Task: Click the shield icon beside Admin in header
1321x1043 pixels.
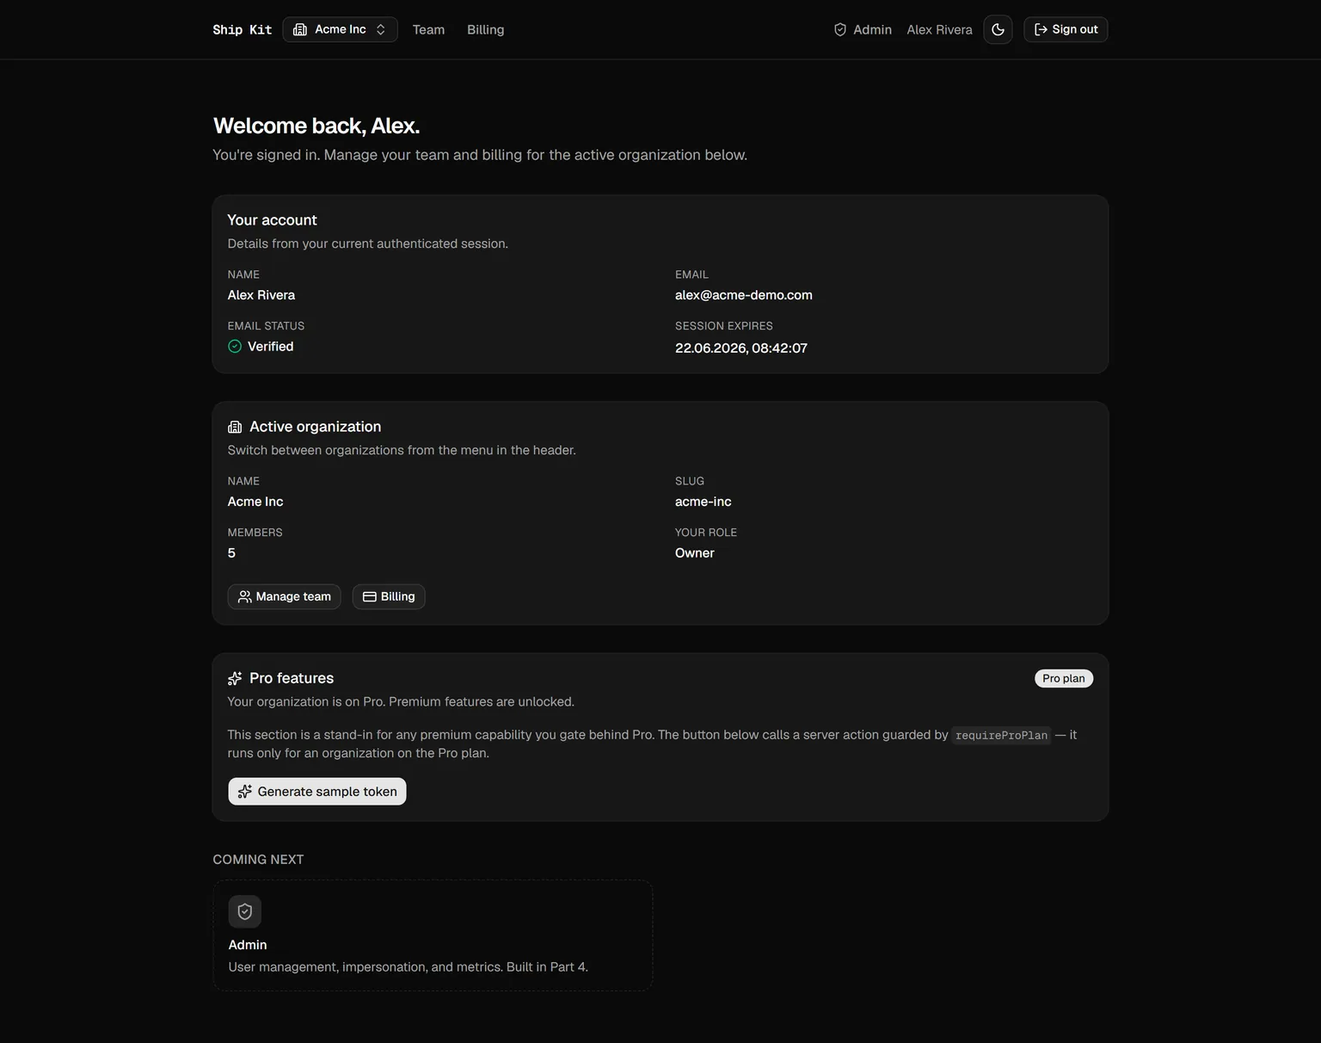Action: click(840, 29)
